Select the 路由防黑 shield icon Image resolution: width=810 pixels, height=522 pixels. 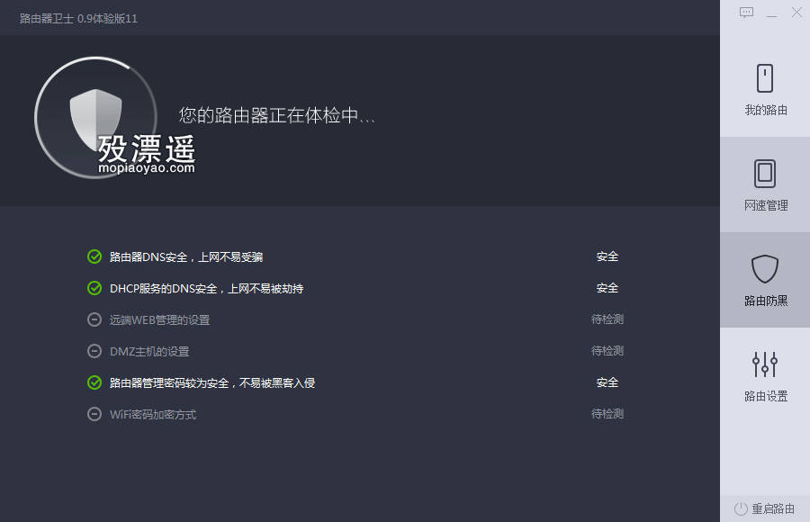point(764,269)
